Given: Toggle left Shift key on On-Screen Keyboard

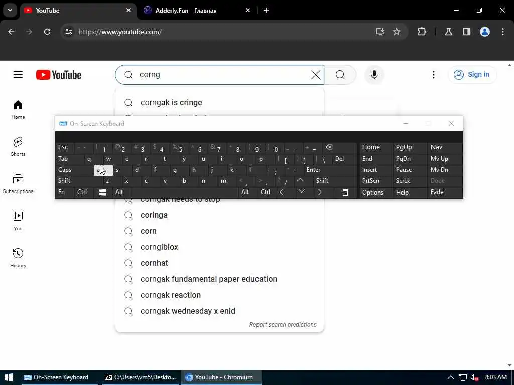Looking at the screenshot, I should (79, 181).
